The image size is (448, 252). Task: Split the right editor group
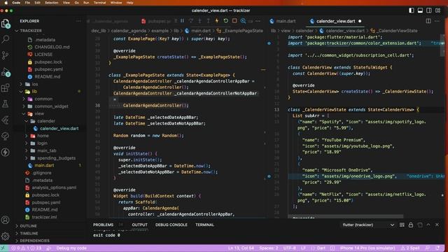tap(428, 21)
